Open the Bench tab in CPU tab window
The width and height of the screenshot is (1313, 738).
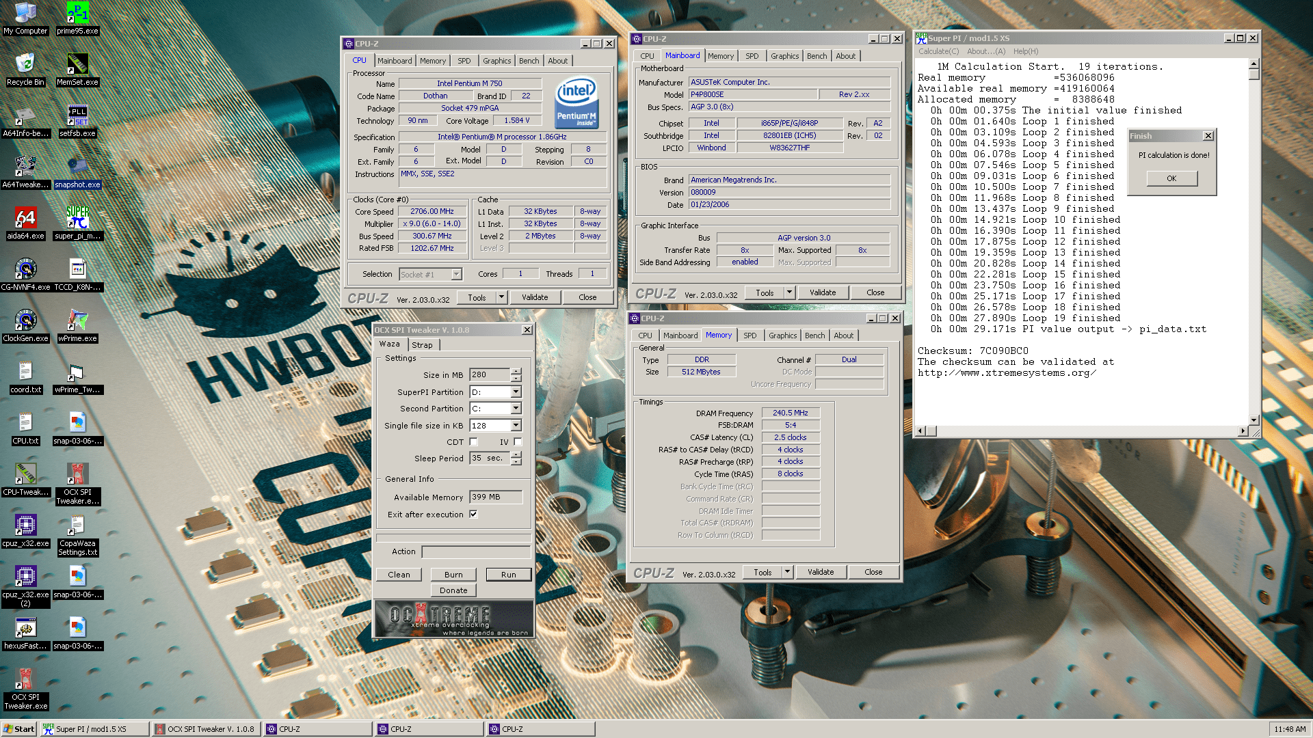point(529,61)
